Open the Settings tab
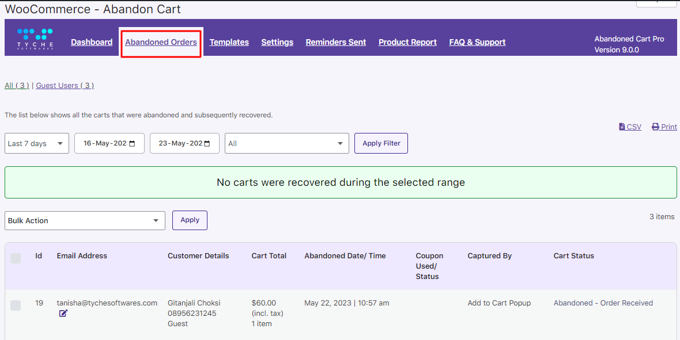The width and height of the screenshot is (680, 340). (277, 42)
